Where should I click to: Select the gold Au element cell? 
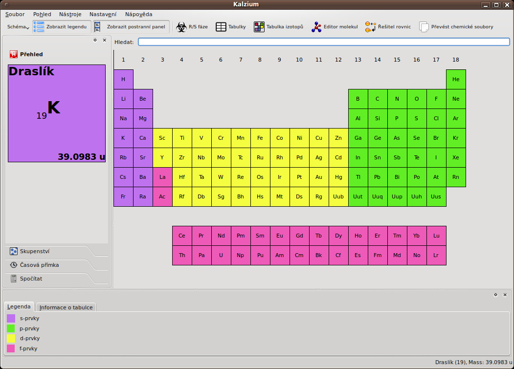click(319, 177)
